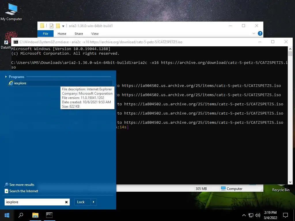The width and height of the screenshot is (295, 221).
Task: Minimize the aria2 Explorer window
Action: click(x=230, y=26)
